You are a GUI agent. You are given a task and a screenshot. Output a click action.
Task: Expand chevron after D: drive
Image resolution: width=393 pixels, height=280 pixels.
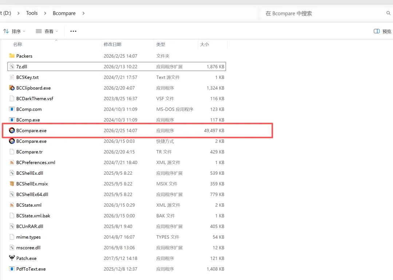click(x=18, y=13)
